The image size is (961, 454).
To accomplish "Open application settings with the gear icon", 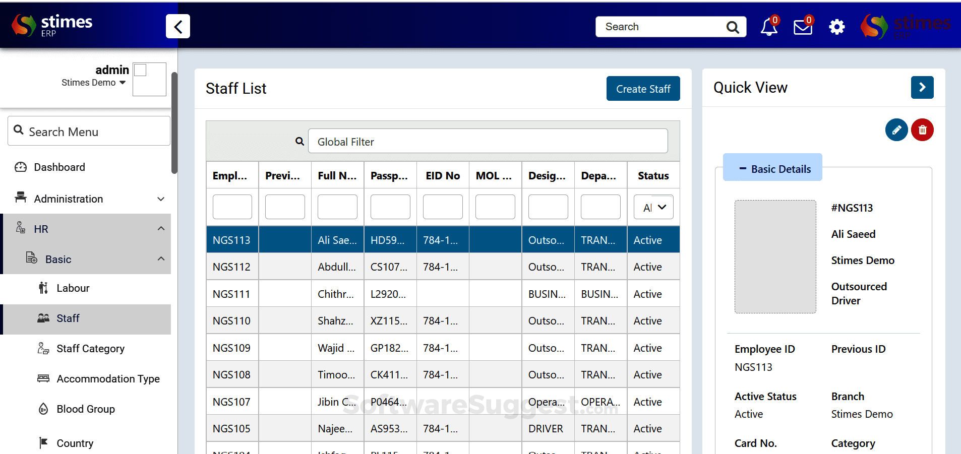I will pyautogui.click(x=836, y=27).
